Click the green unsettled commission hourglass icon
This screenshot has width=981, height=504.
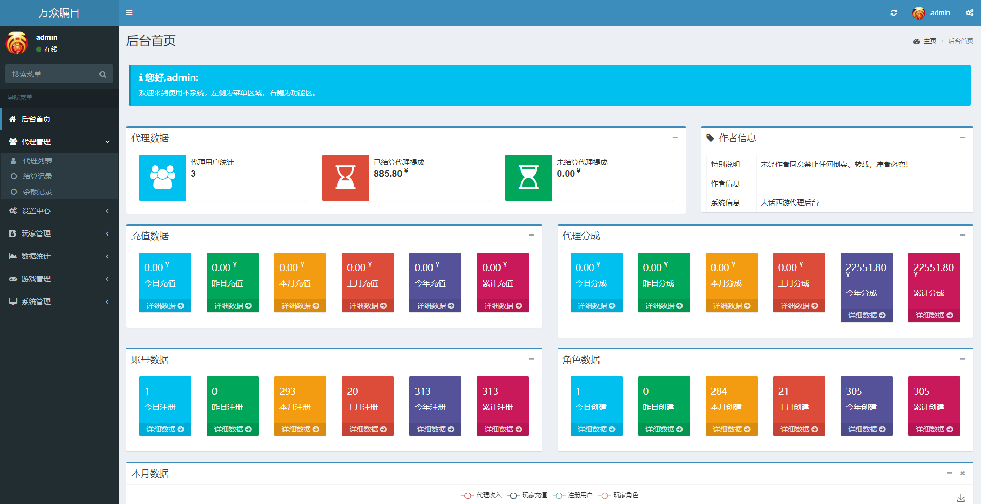click(528, 178)
